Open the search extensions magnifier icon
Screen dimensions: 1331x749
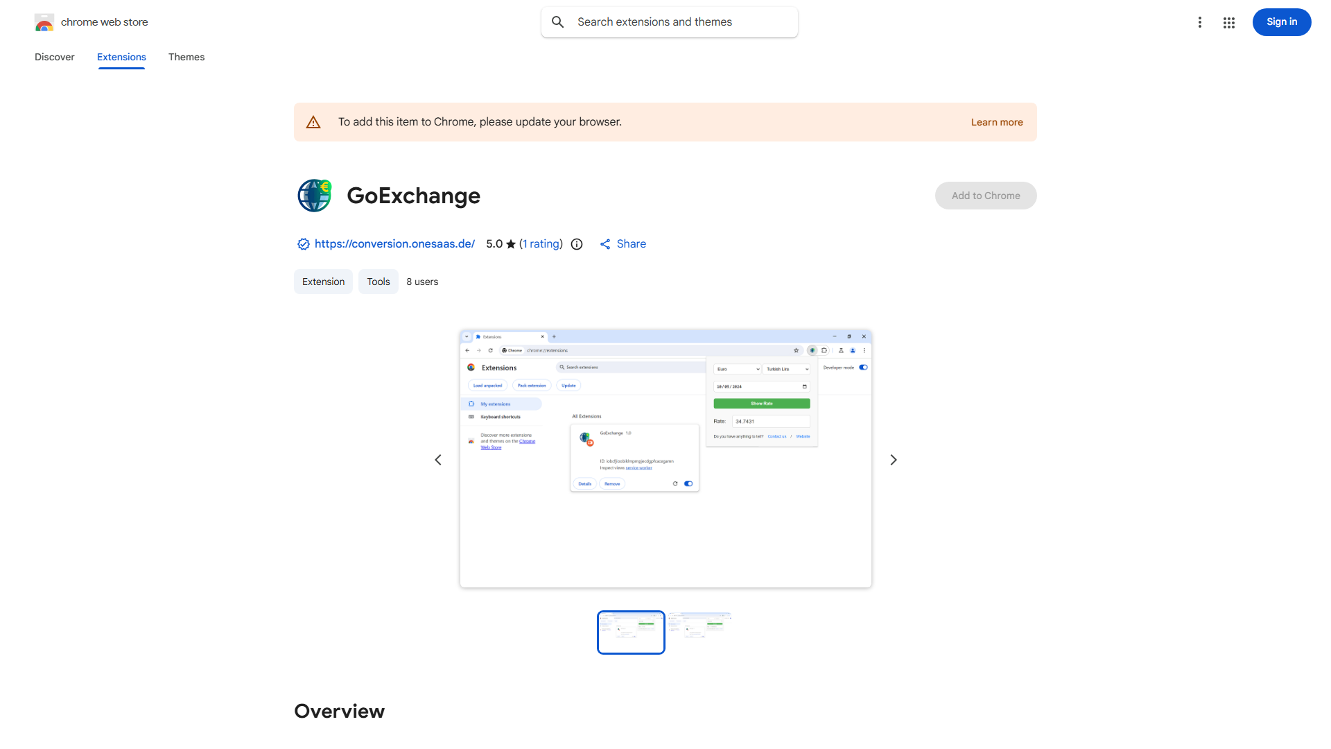click(557, 21)
